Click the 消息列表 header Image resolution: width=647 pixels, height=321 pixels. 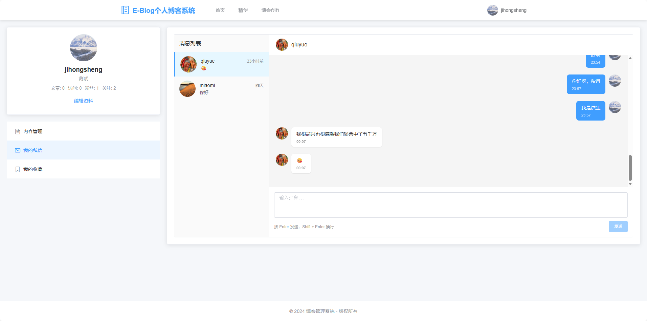pyautogui.click(x=190, y=43)
